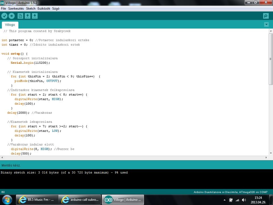This screenshot has height=205, width=273.
Task: Click the '// Kimenetek inicializalasa' comment
Action: [32, 72]
